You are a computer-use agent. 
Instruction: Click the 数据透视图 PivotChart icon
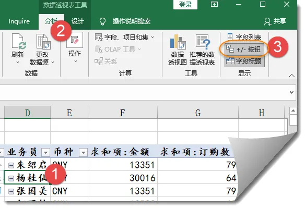click(x=178, y=41)
